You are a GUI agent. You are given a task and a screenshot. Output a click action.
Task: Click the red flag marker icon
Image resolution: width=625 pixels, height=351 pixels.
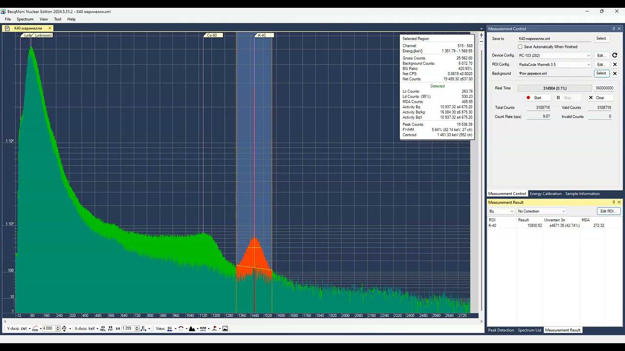coord(214,329)
